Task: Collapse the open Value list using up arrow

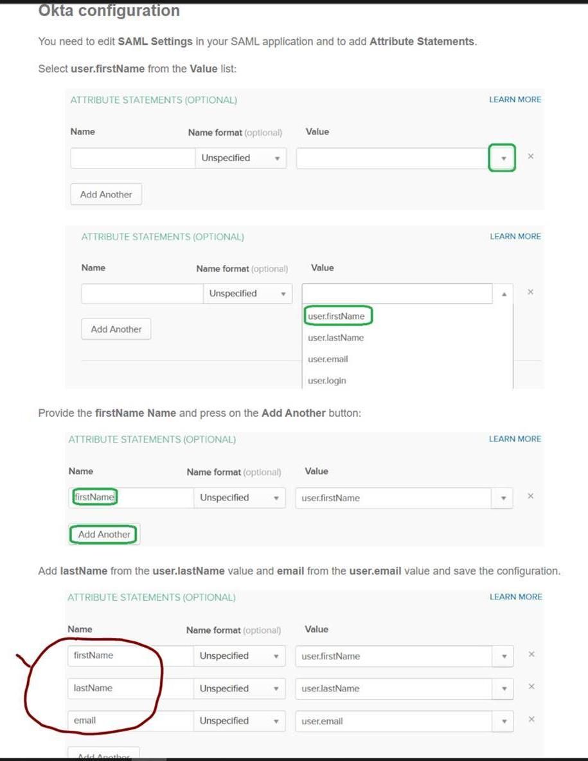Action: pos(504,293)
